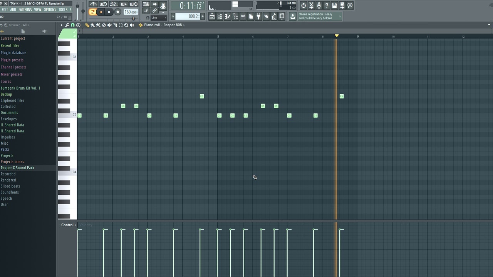The height and width of the screenshot is (277, 493).
Task: Adjust the master pitch slider
Action: tap(83, 11)
